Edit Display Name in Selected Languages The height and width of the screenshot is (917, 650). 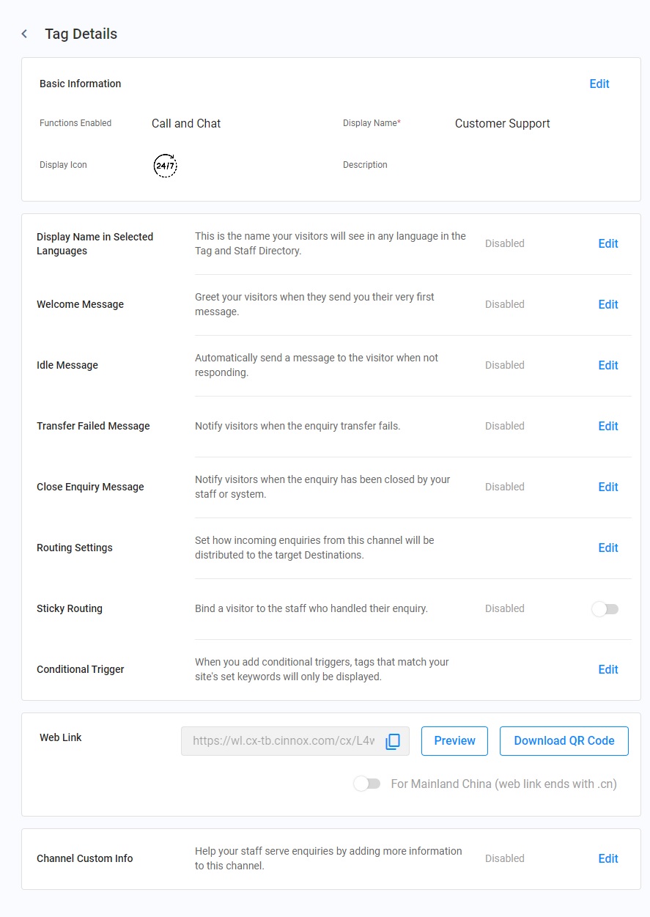click(x=608, y=243)
